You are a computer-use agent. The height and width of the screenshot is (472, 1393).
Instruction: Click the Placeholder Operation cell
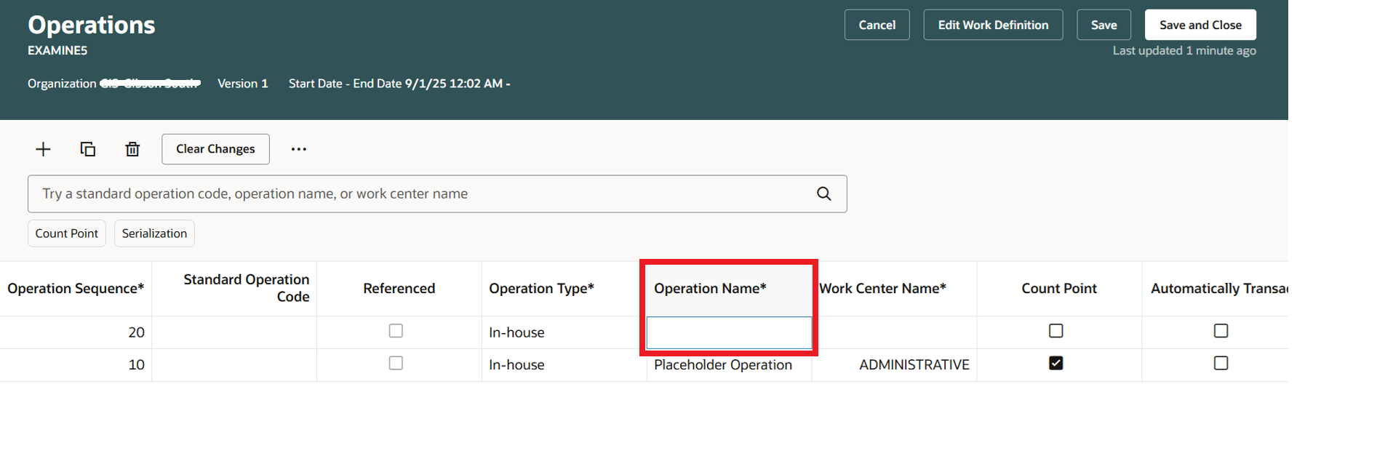tap(729, 365)
